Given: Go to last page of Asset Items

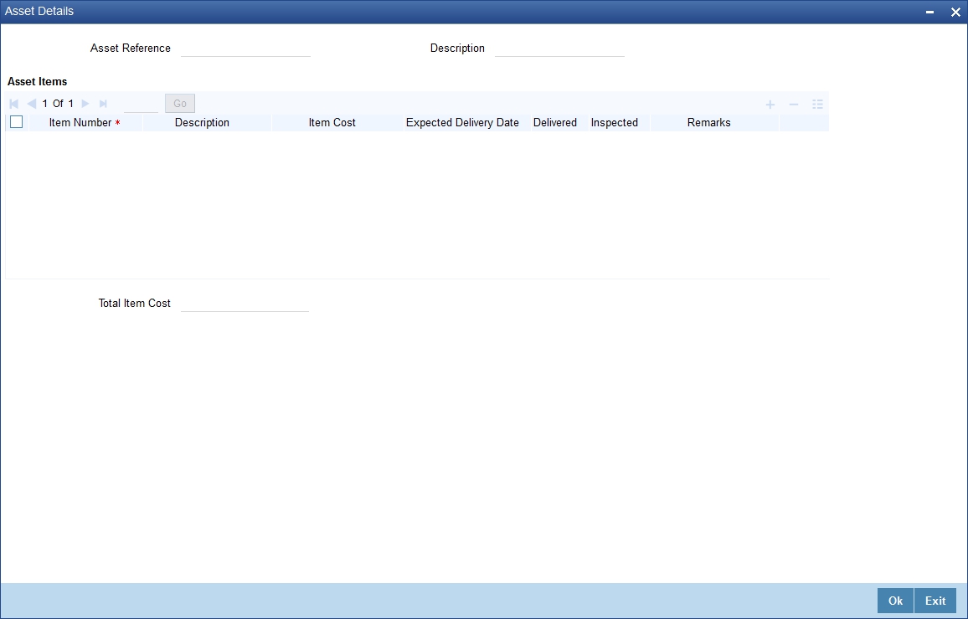Looking at the screenshot, I should 103,104.
